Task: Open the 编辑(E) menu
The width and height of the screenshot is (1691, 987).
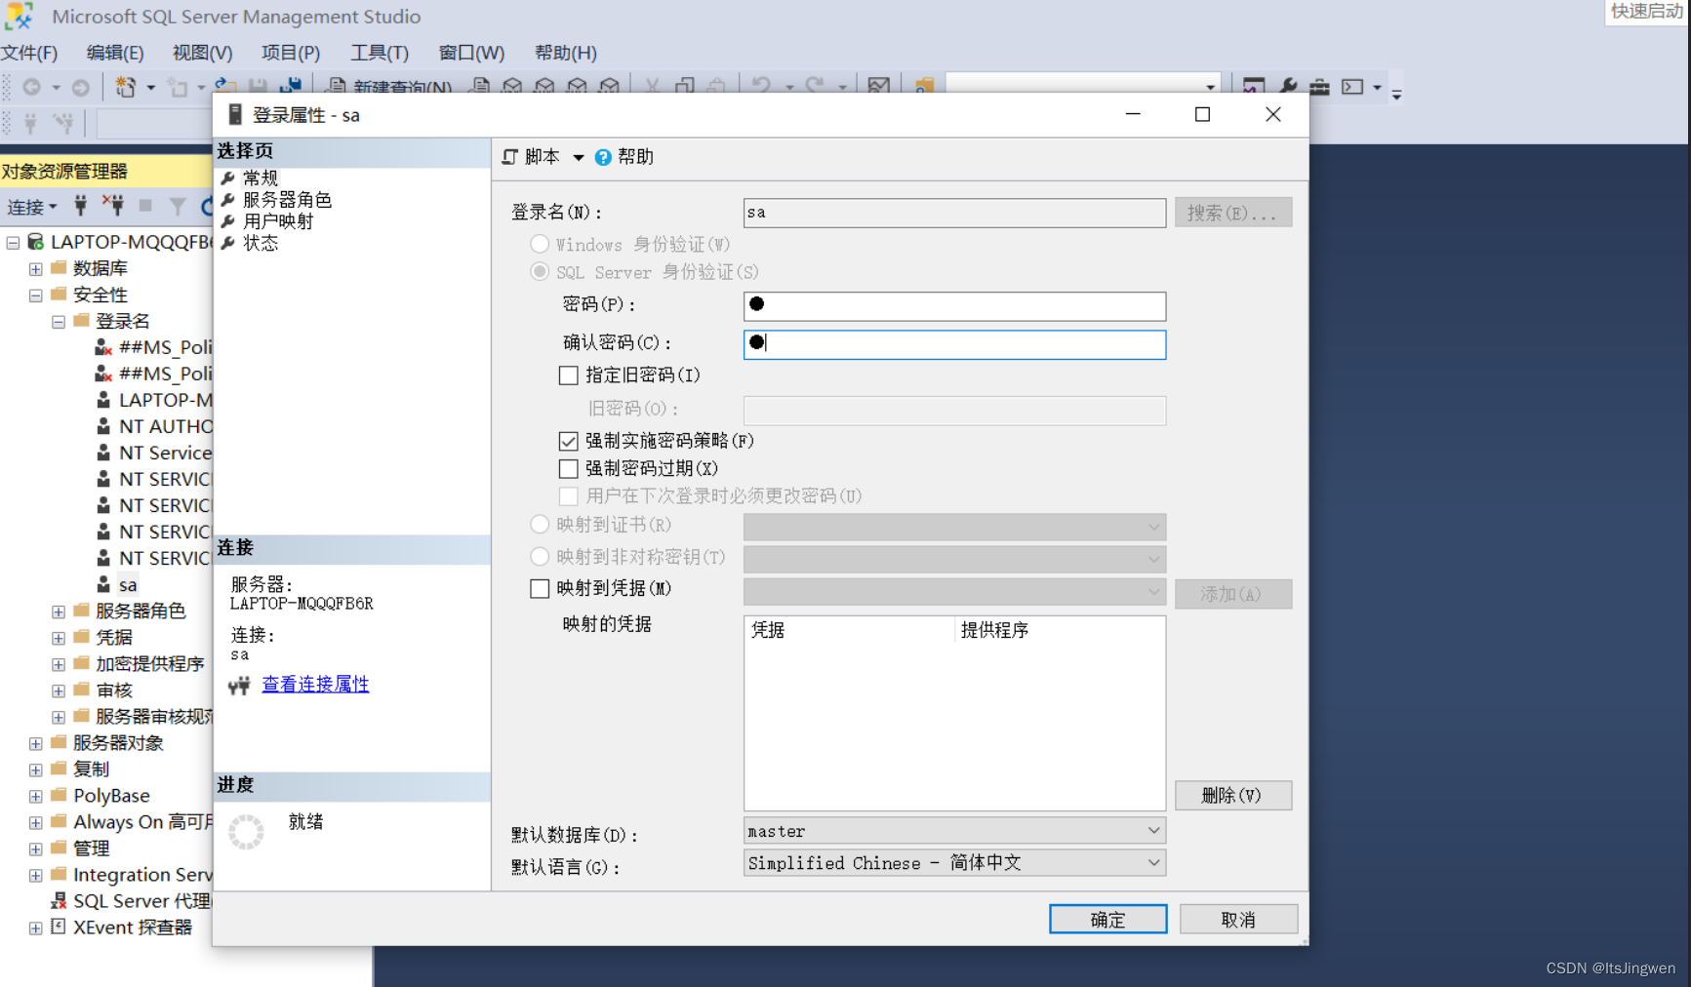Action: (x=115, y=53)
